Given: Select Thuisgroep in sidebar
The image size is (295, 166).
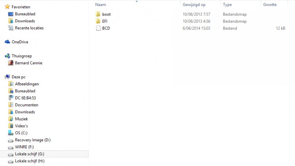Looking at the screenshot, I should pyautogui.click(x=22, y=56).
